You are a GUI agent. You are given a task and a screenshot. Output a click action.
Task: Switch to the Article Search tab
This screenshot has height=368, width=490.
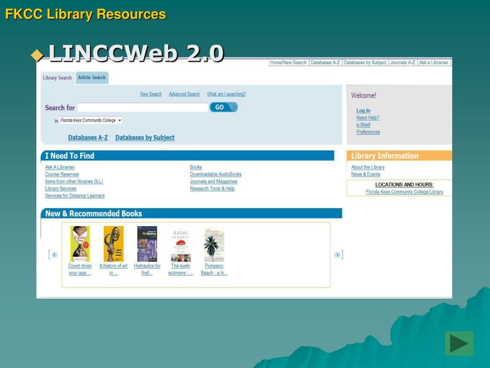tap(92, 78)
